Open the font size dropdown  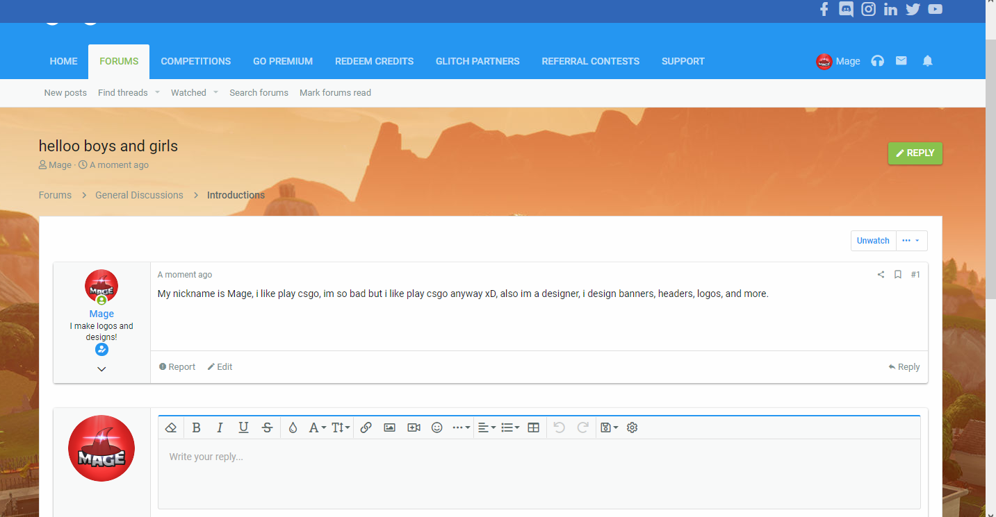pyautogui.click(x=341, y=427)
